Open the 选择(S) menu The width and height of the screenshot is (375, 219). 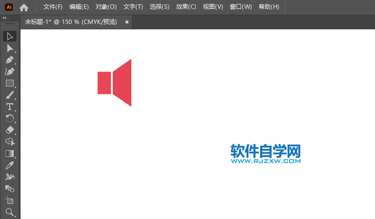[x=159, y=7]
